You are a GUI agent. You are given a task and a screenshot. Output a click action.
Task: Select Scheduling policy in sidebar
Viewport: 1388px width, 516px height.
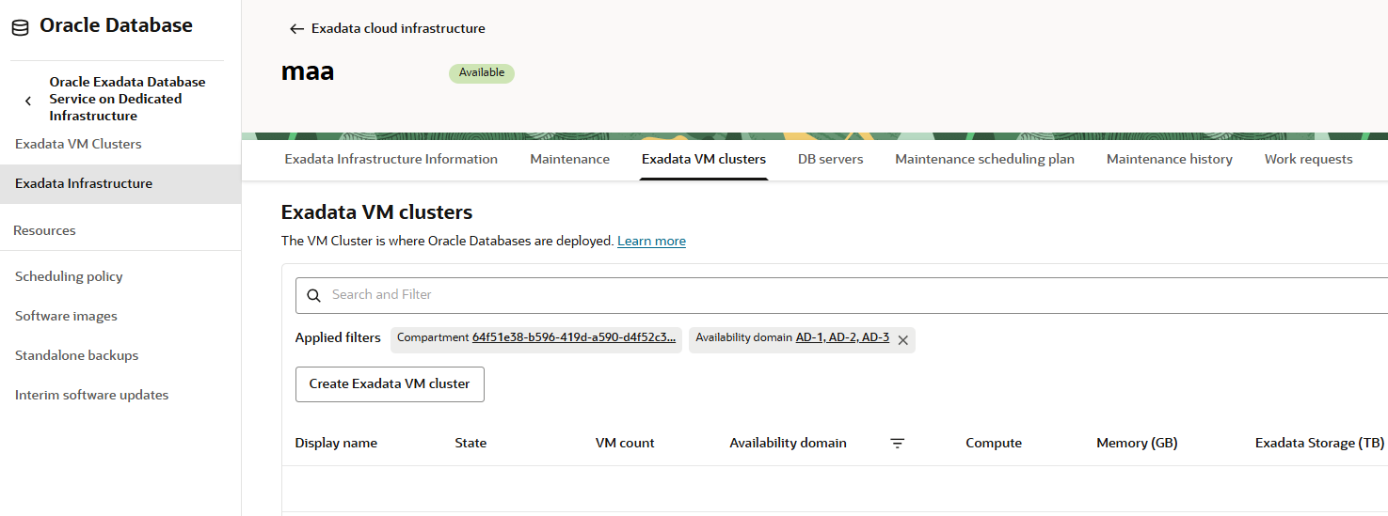[x=69, y=276]
